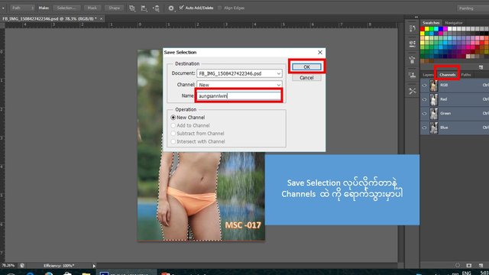Image resolution: width=489 pixels, height=275 pixels.
Task: Save selection as channel icon
Action: point(468,265)
